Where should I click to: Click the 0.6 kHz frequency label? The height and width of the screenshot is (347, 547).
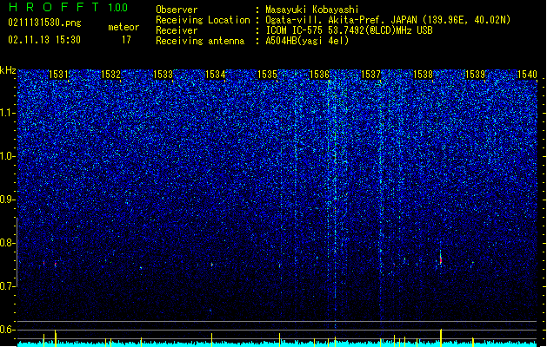point(8,330)
